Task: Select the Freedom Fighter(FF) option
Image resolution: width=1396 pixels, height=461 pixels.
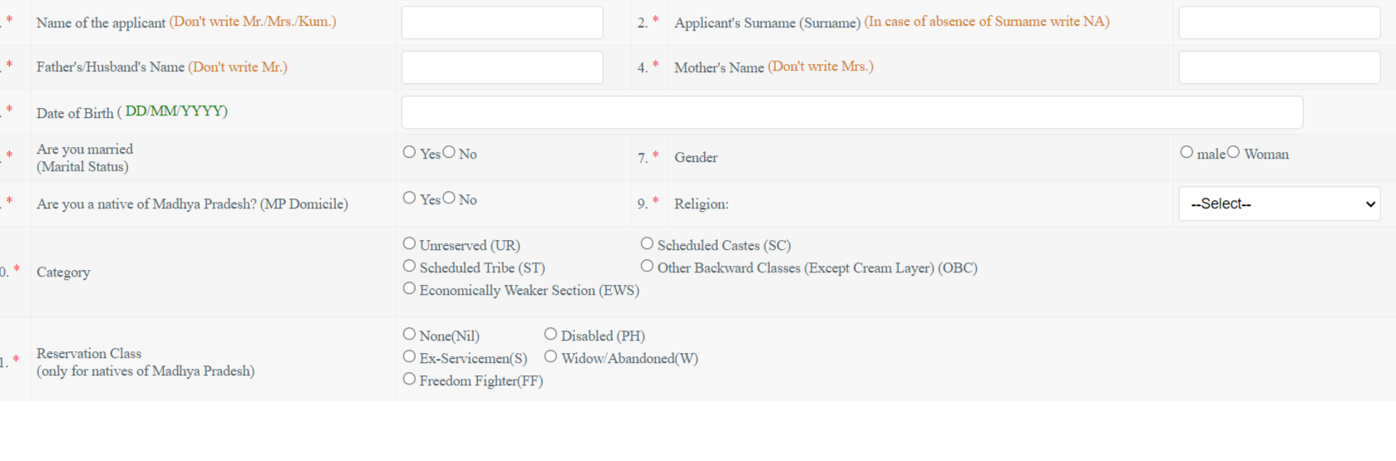Action: [x=409, y=379]
